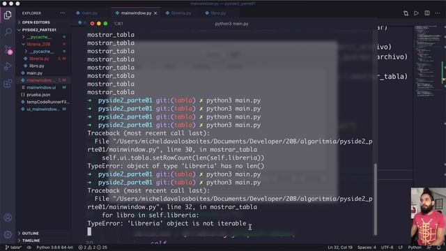Split the editor to the right

427,13
